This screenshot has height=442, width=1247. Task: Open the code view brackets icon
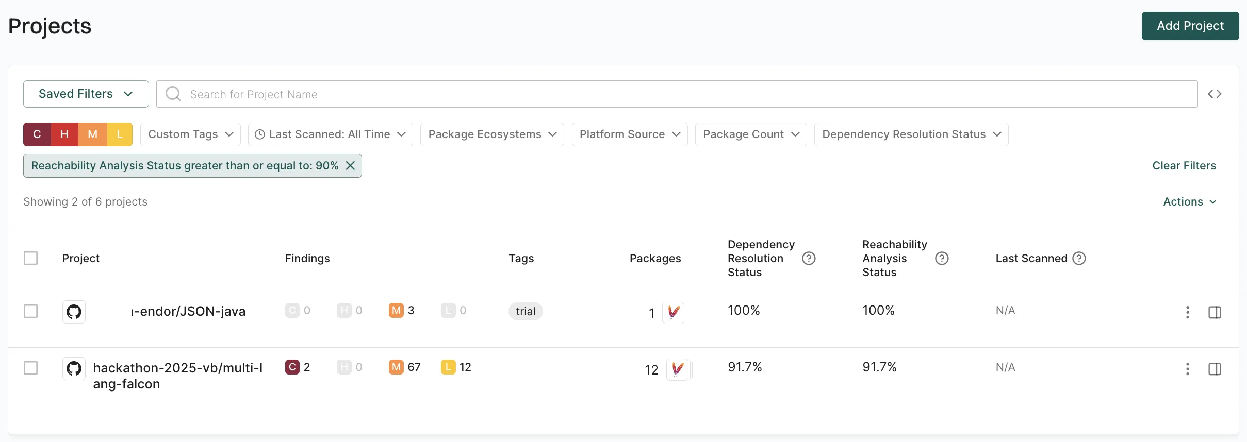[1215, 94]
